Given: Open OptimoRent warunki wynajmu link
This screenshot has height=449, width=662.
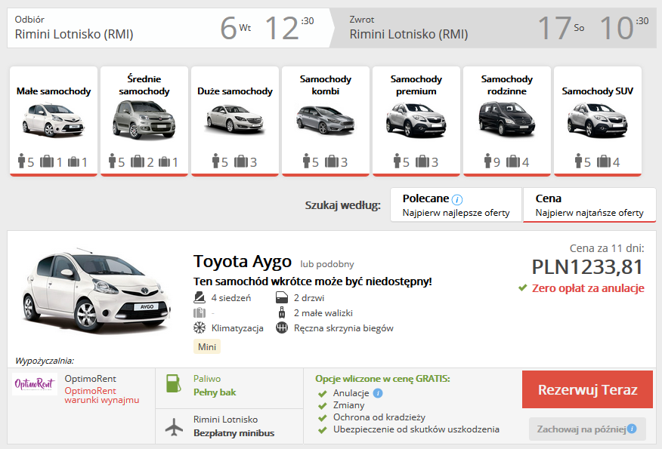Looking at the screenshot, I should click(x=102, y=395).
